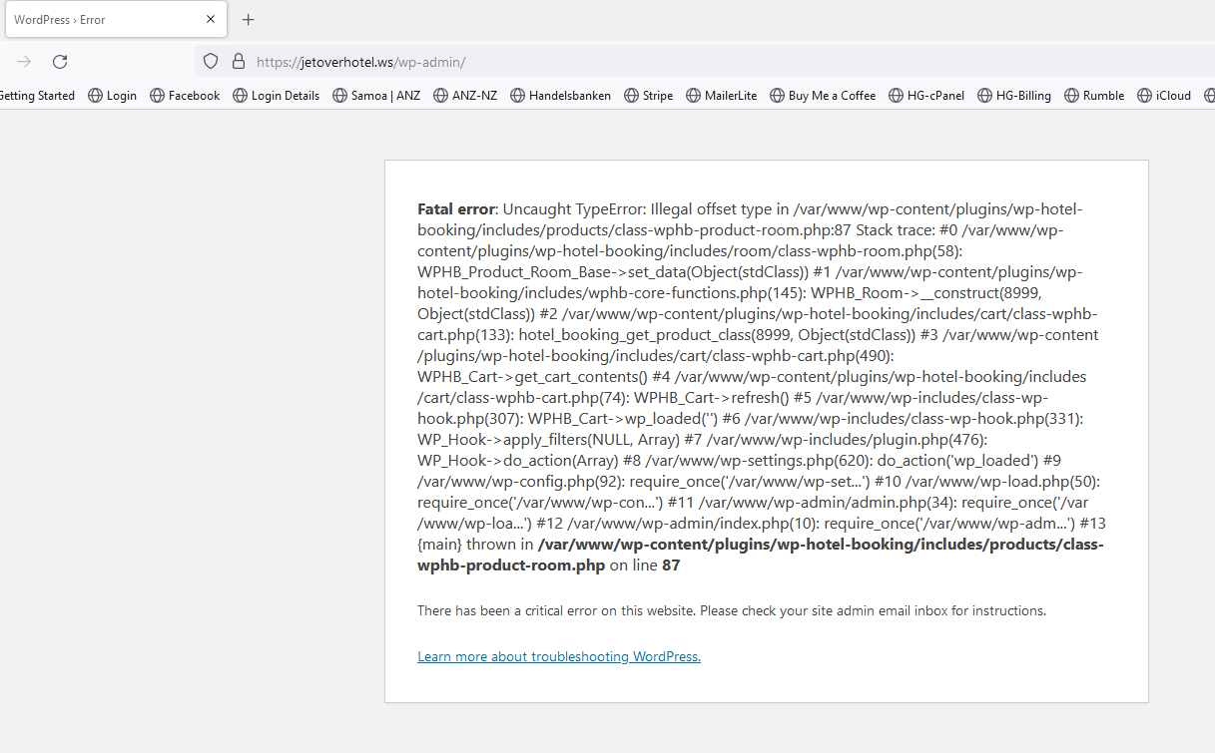The height and width of the screenshot is (753, 1215).
Task: View site security padlock info
Action: (x=238, y=61)
